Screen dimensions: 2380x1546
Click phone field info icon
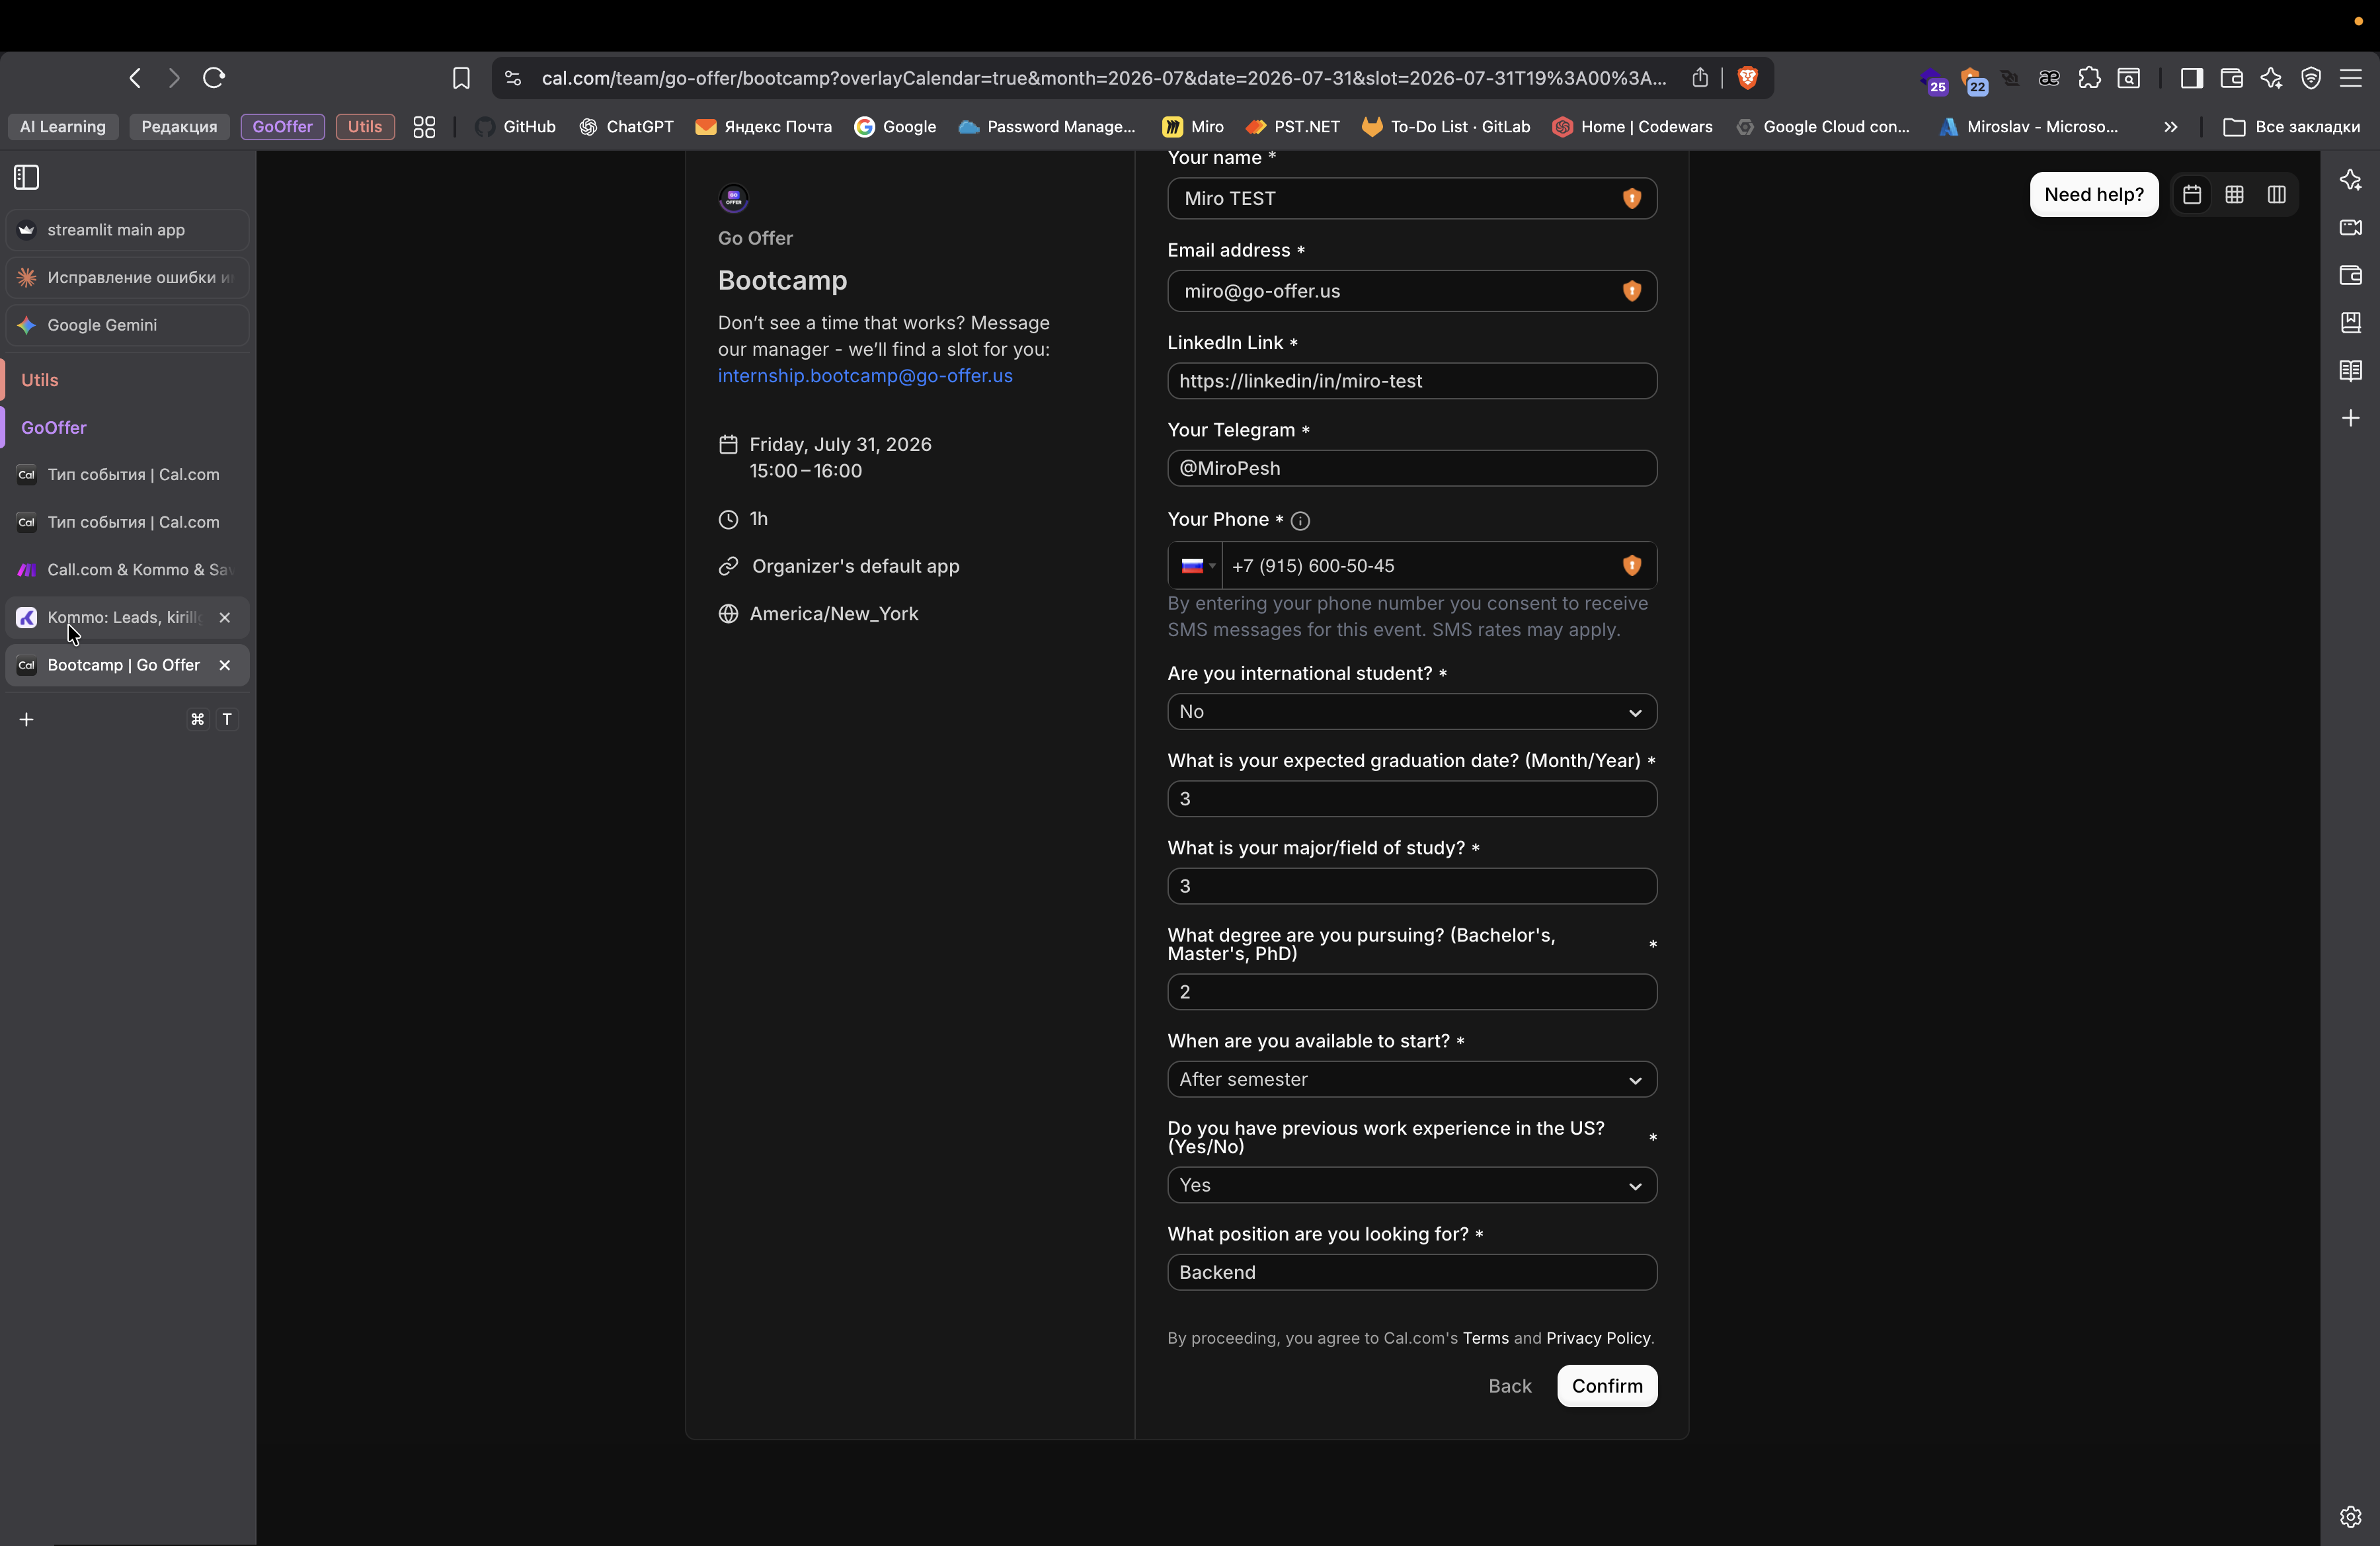pyautogui.click(x=1300, y=521)
